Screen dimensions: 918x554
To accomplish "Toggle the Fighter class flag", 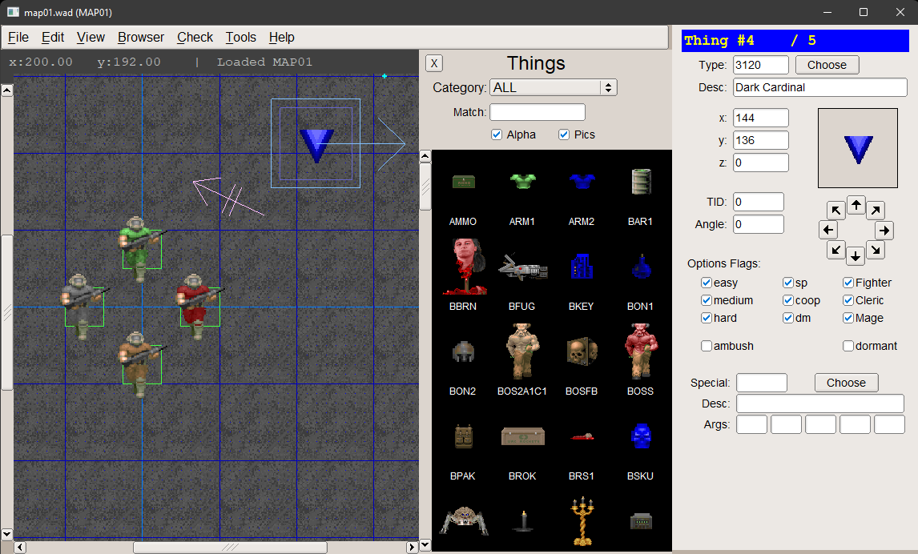I will click(x=848, y=283).
